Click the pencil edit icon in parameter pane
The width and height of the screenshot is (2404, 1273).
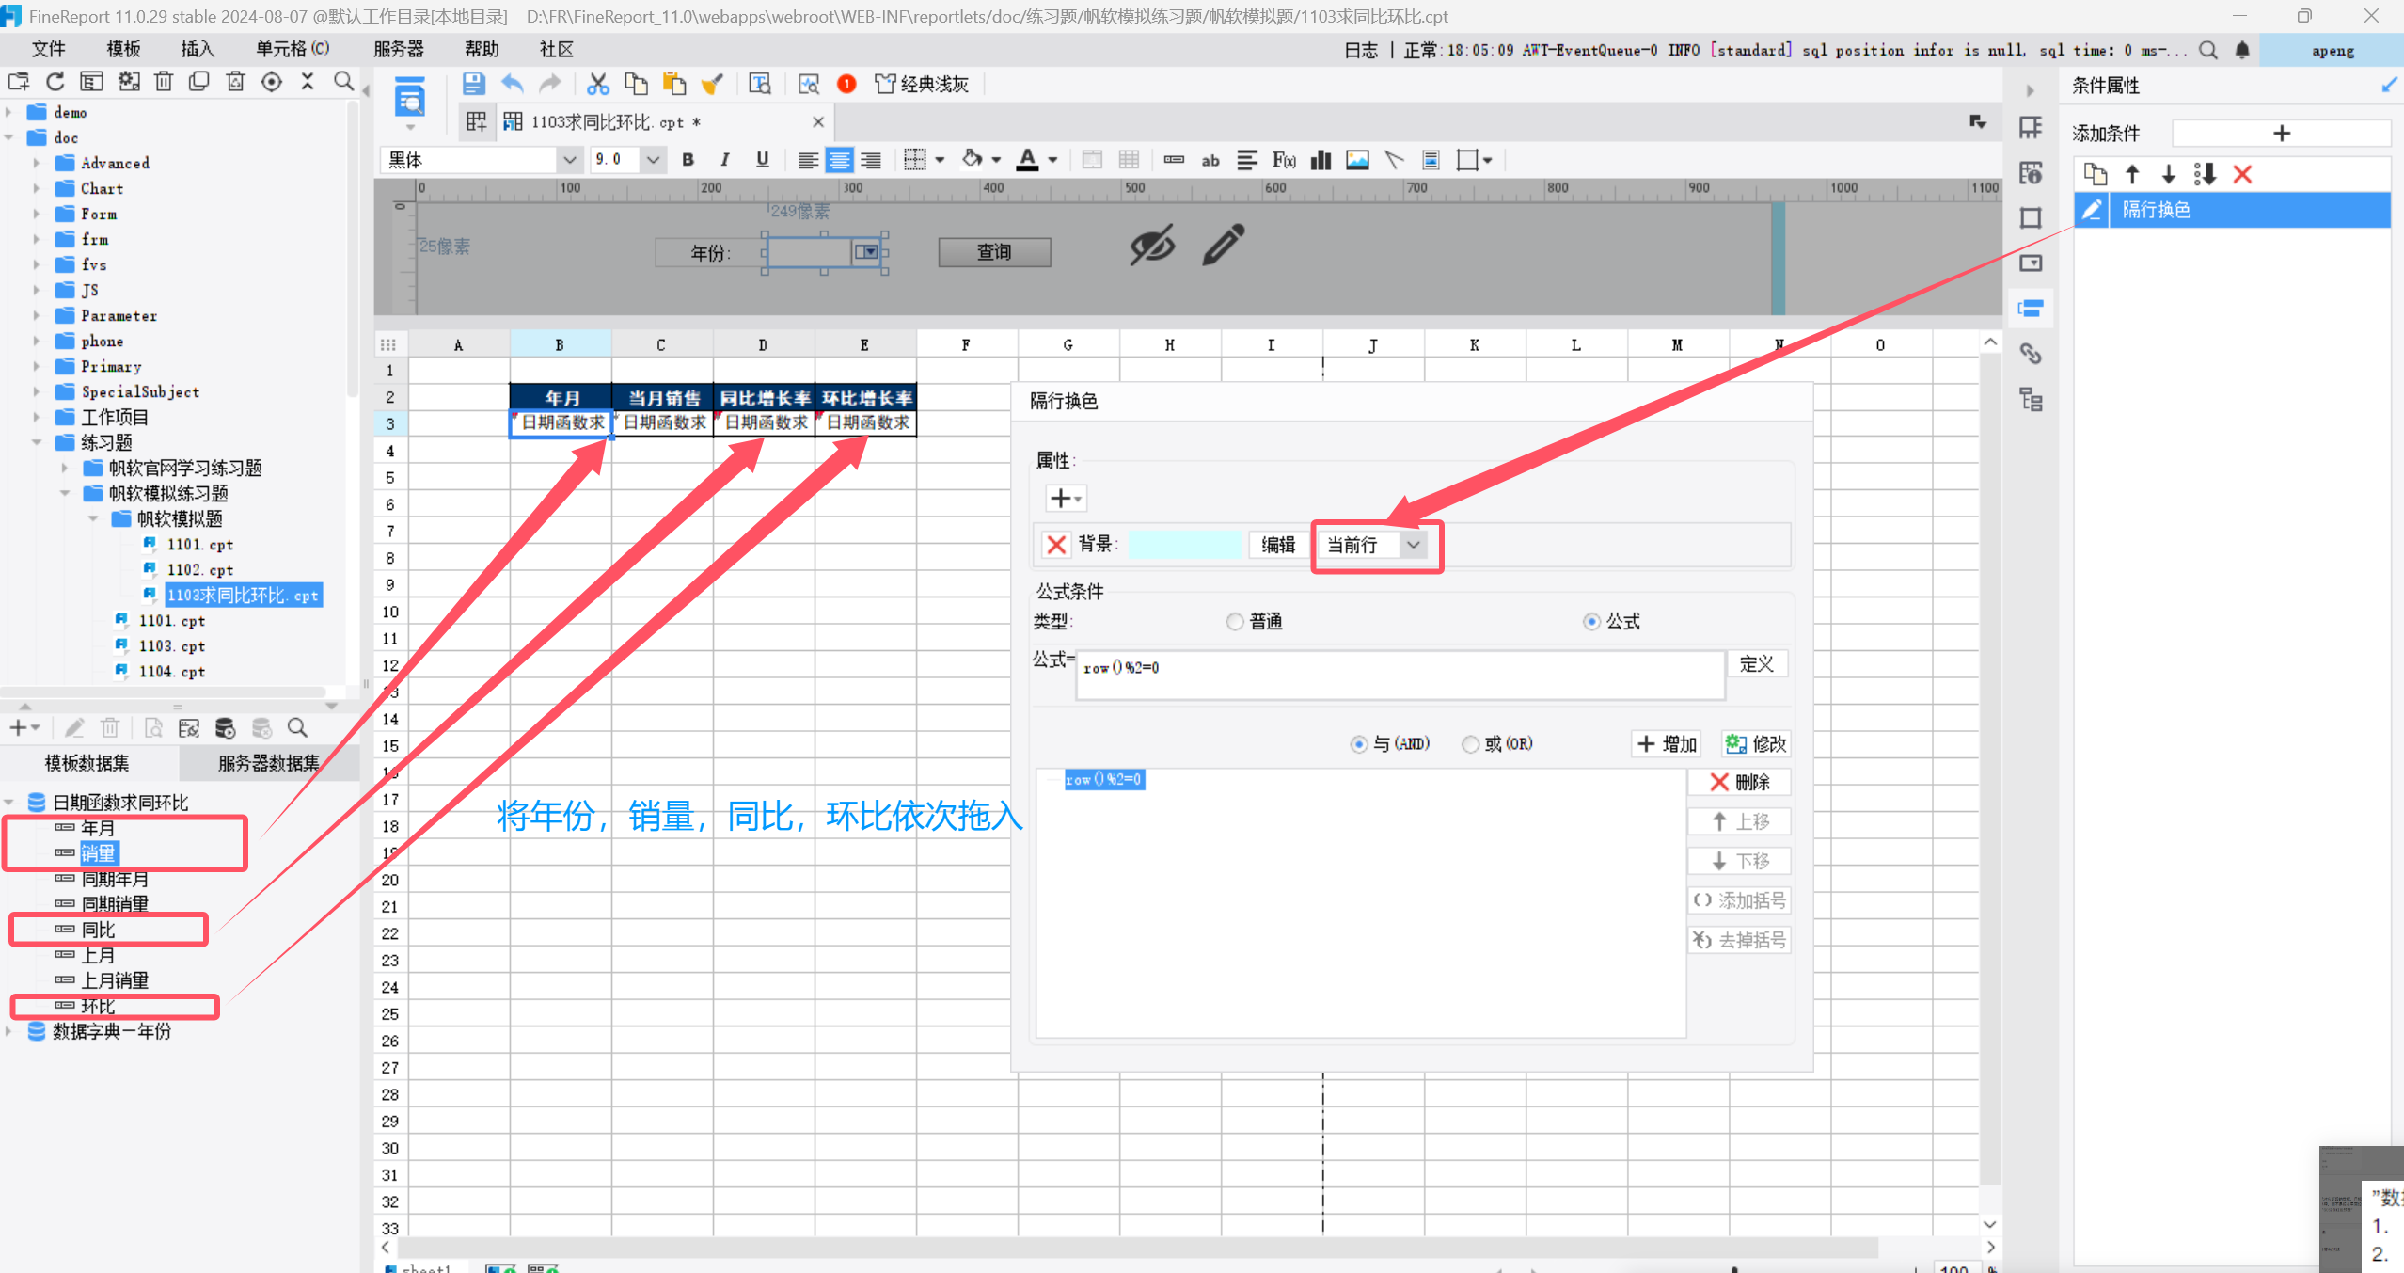pos(1223,245)
